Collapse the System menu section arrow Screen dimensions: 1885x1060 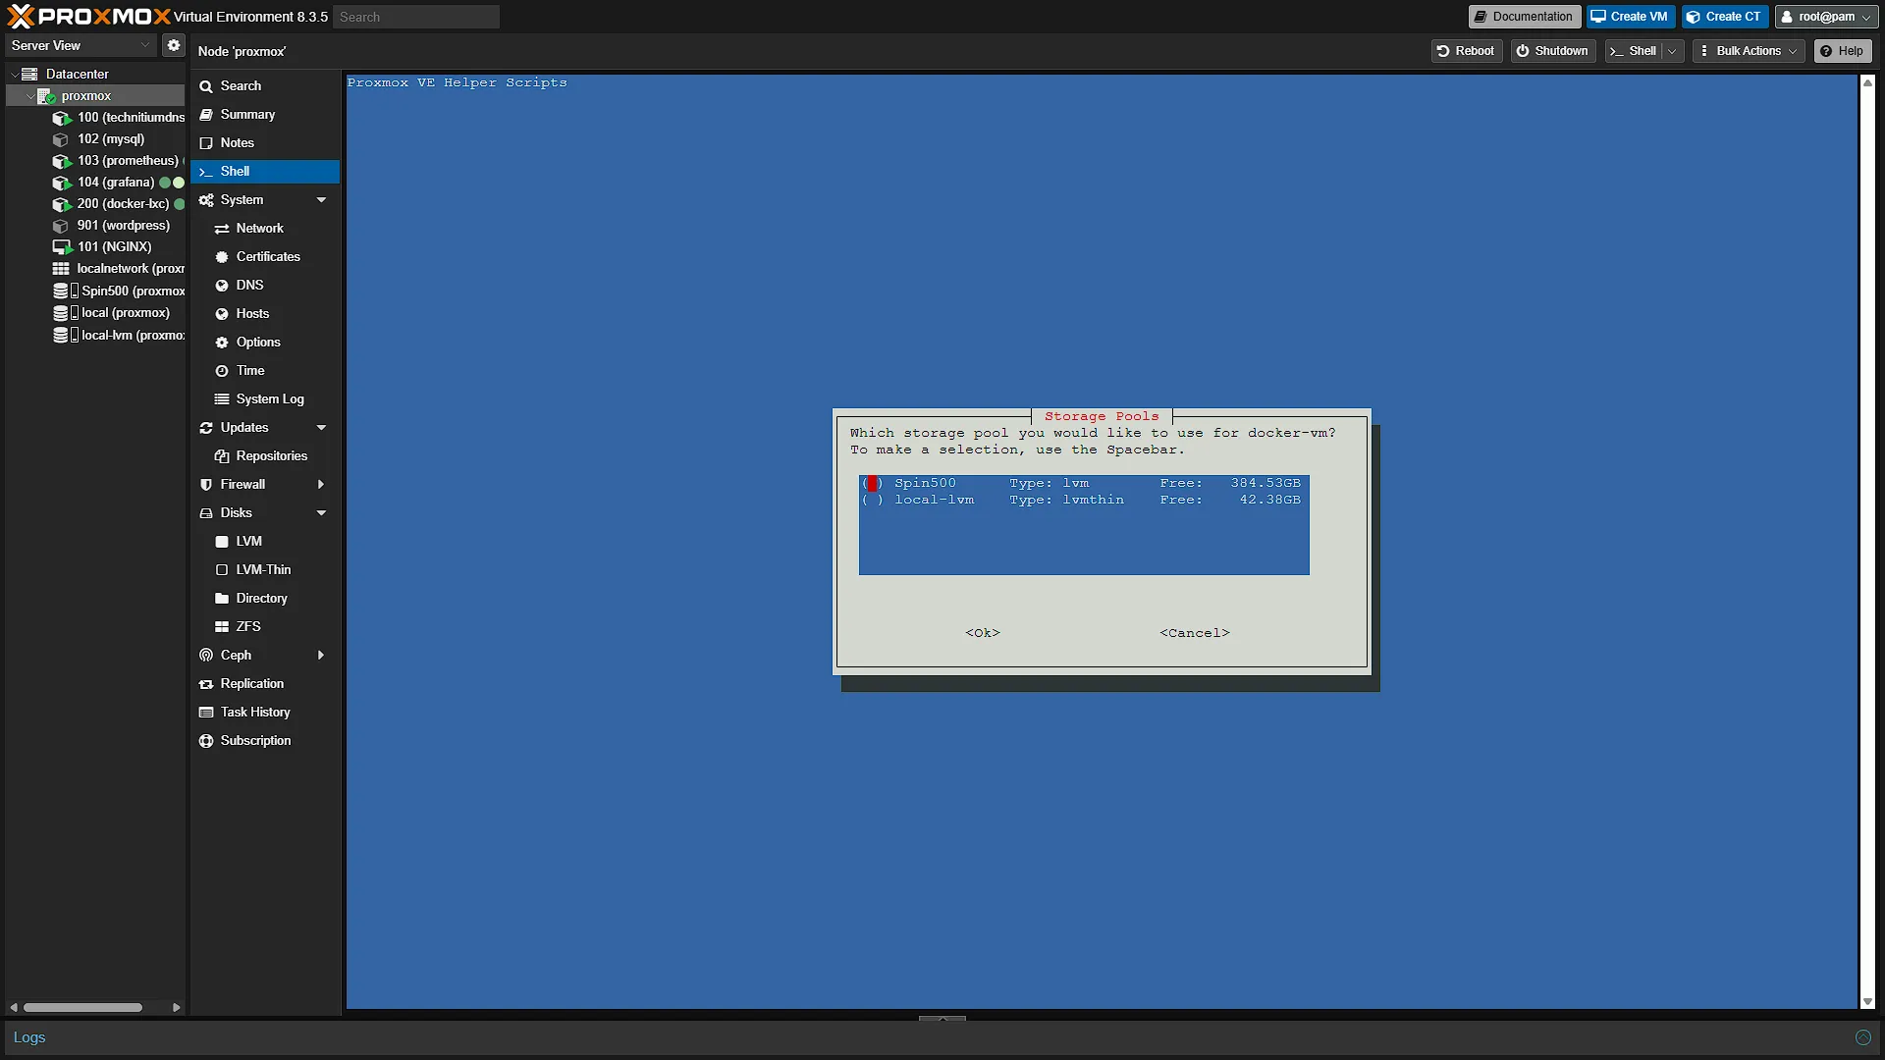pyautogui.click(x=321, y=200)
